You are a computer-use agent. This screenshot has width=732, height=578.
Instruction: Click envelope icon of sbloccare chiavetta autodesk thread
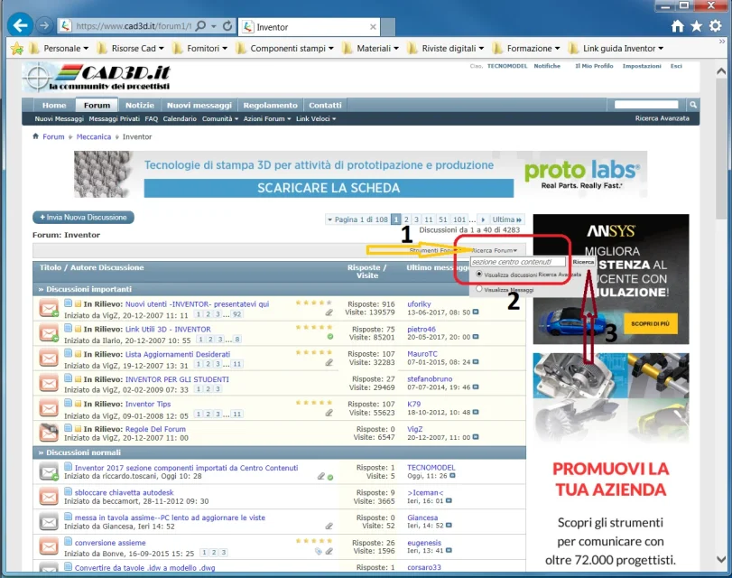(x=49, y=497)
